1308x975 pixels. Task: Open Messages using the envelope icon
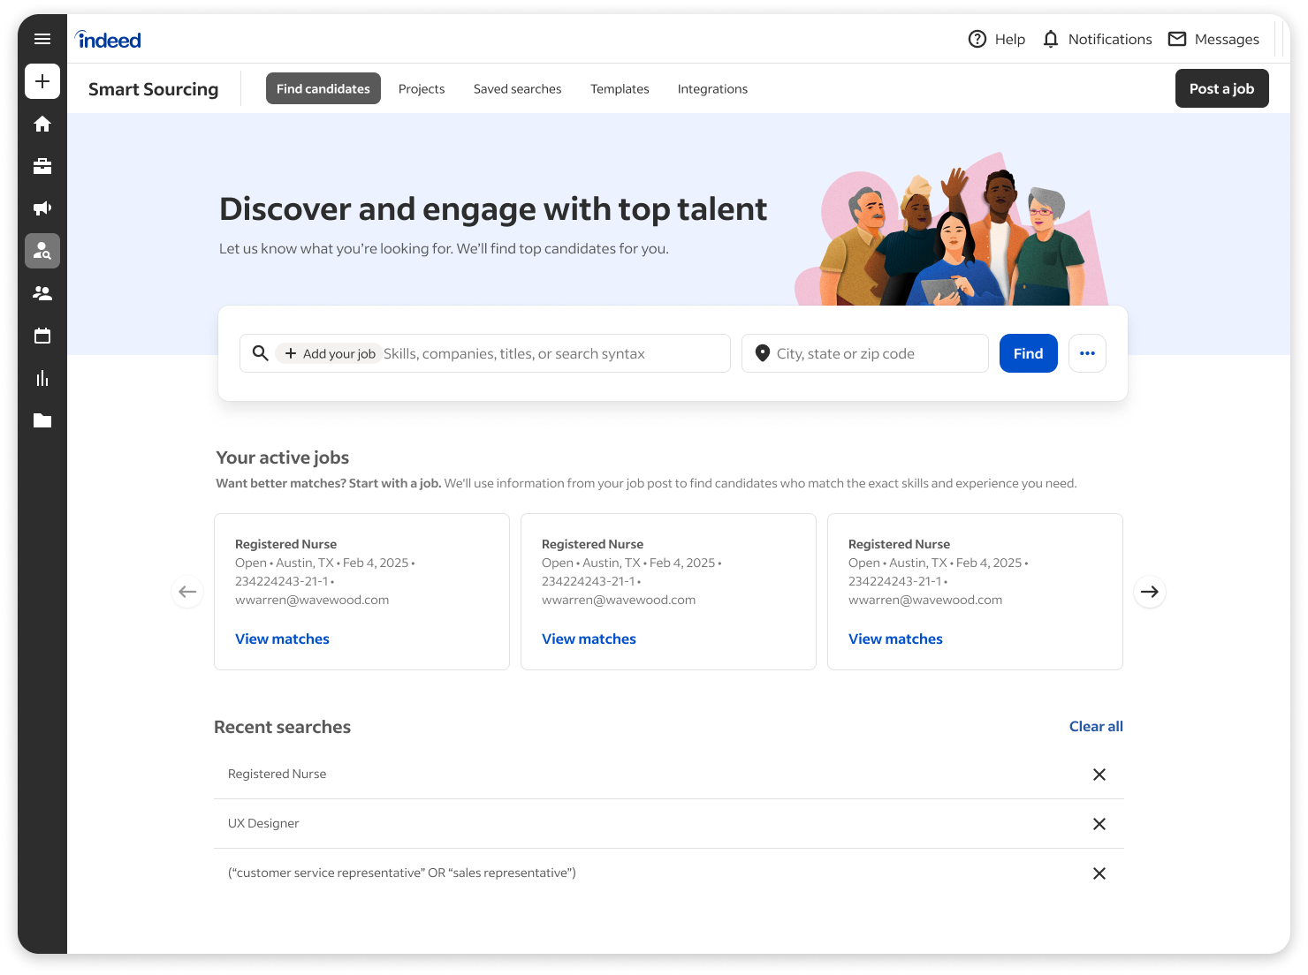click(x=1177, y=39)
